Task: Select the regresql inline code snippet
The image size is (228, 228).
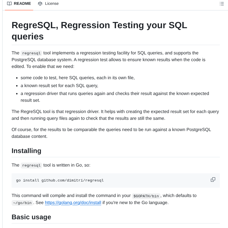Action: click(x=31, y=53)
